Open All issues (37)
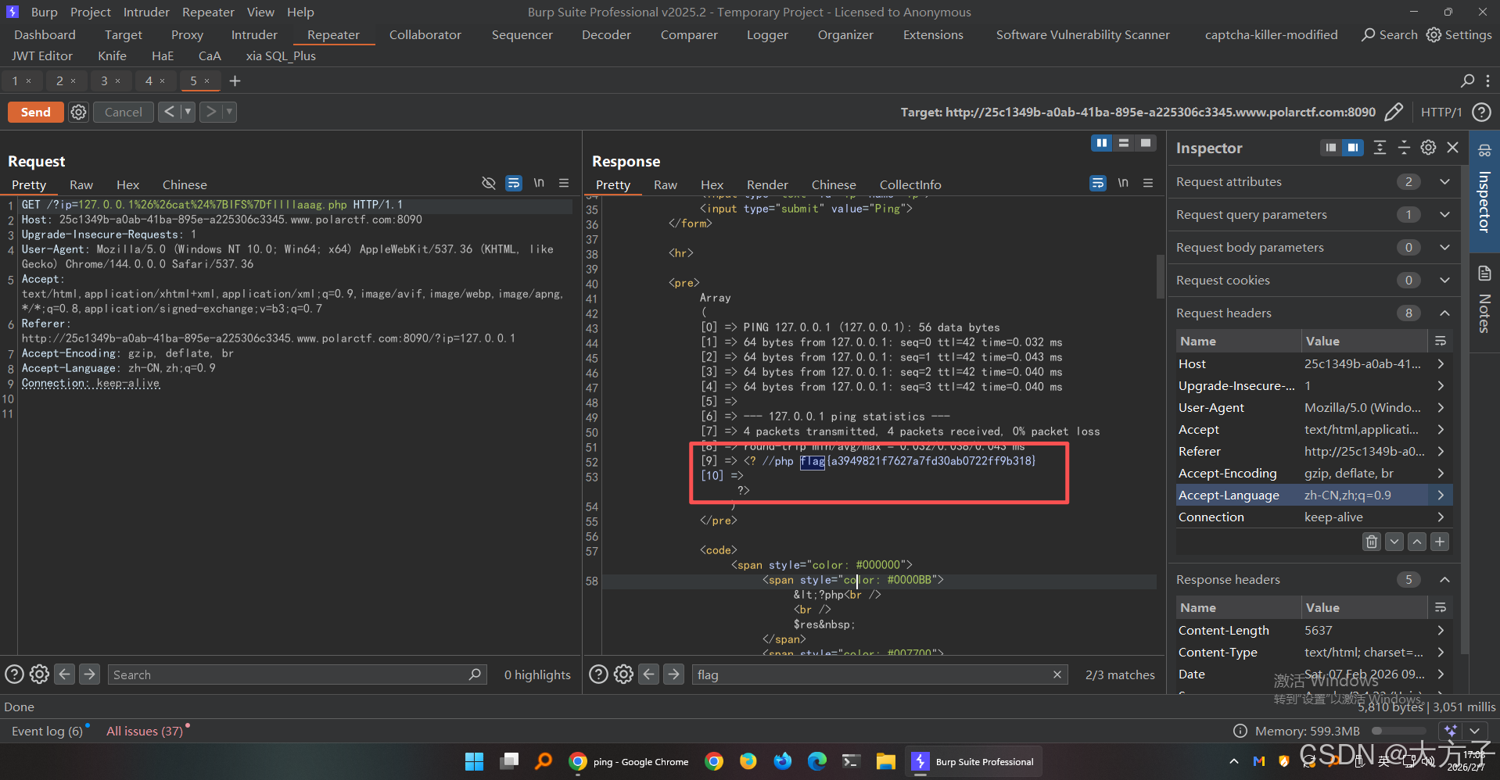This screenshot has width=1500, height=780. [x=145, y=731]
